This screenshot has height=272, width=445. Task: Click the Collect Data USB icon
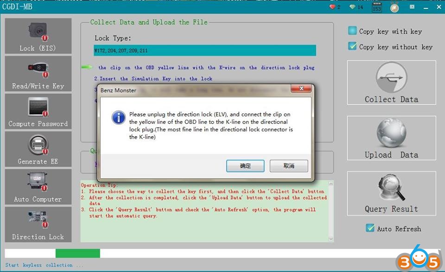pos(391,77)
